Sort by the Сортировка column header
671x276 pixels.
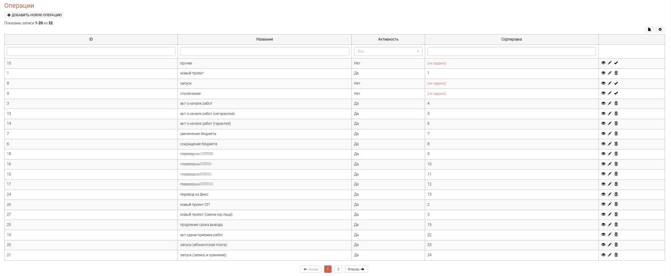point(511,39)
